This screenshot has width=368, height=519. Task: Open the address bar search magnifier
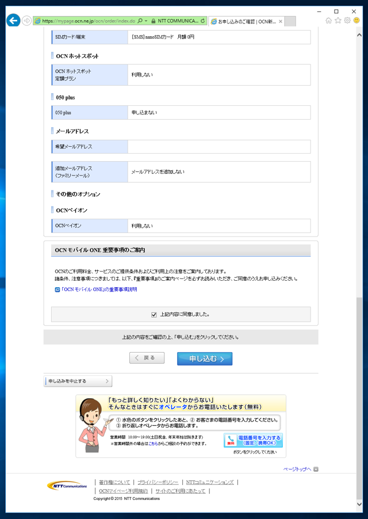pos(140,21)
